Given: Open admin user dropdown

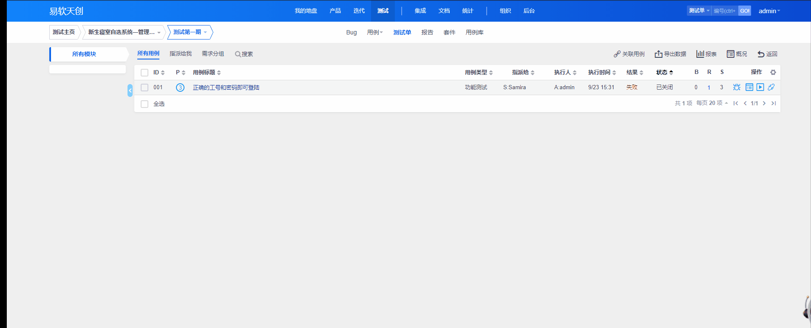Looking at the screenshot, I should 769,11.
